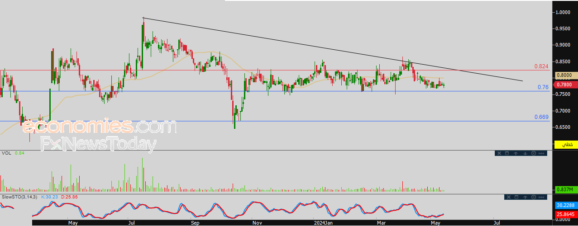This screenshot has width=578, height=226.
Task: Click the 2024Jan date axis label
Action: click(x=324, y=223)
